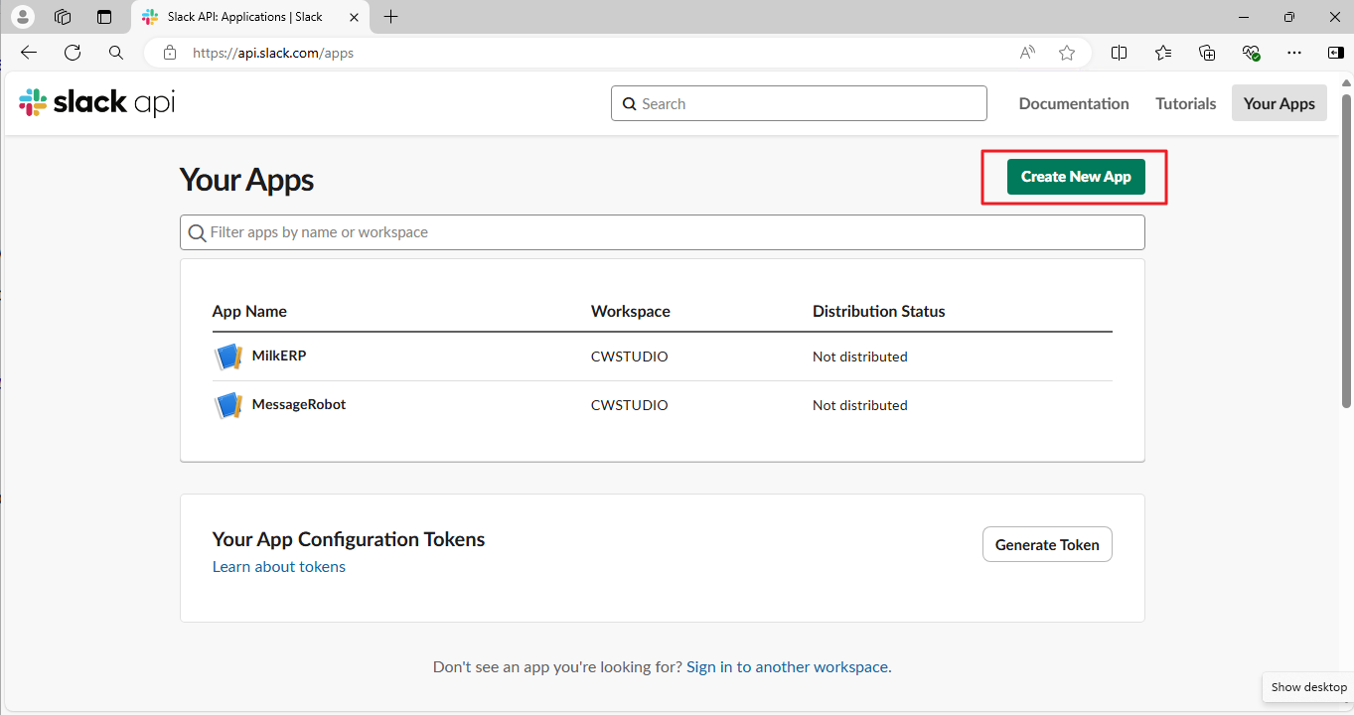Open the Workspaces icon in title bar

63,17
